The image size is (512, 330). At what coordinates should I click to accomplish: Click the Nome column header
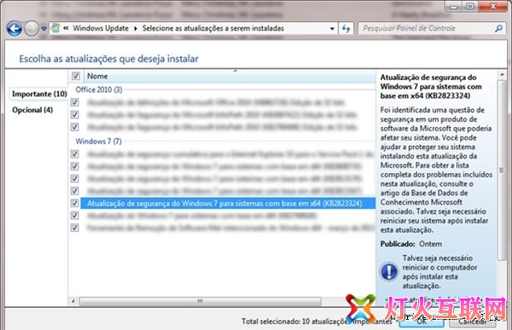[x=230, y=76]
